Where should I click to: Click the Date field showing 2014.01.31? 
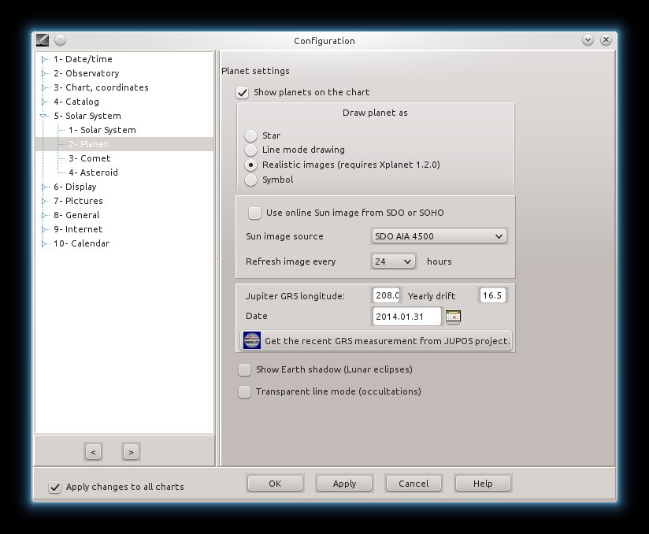(x=407, y=317)
